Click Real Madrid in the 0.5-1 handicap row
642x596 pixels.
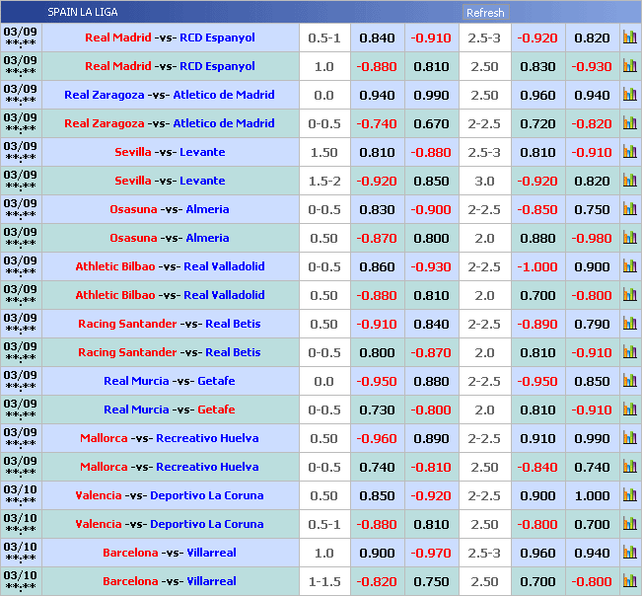pyautogui.click(x=118, y=37)
